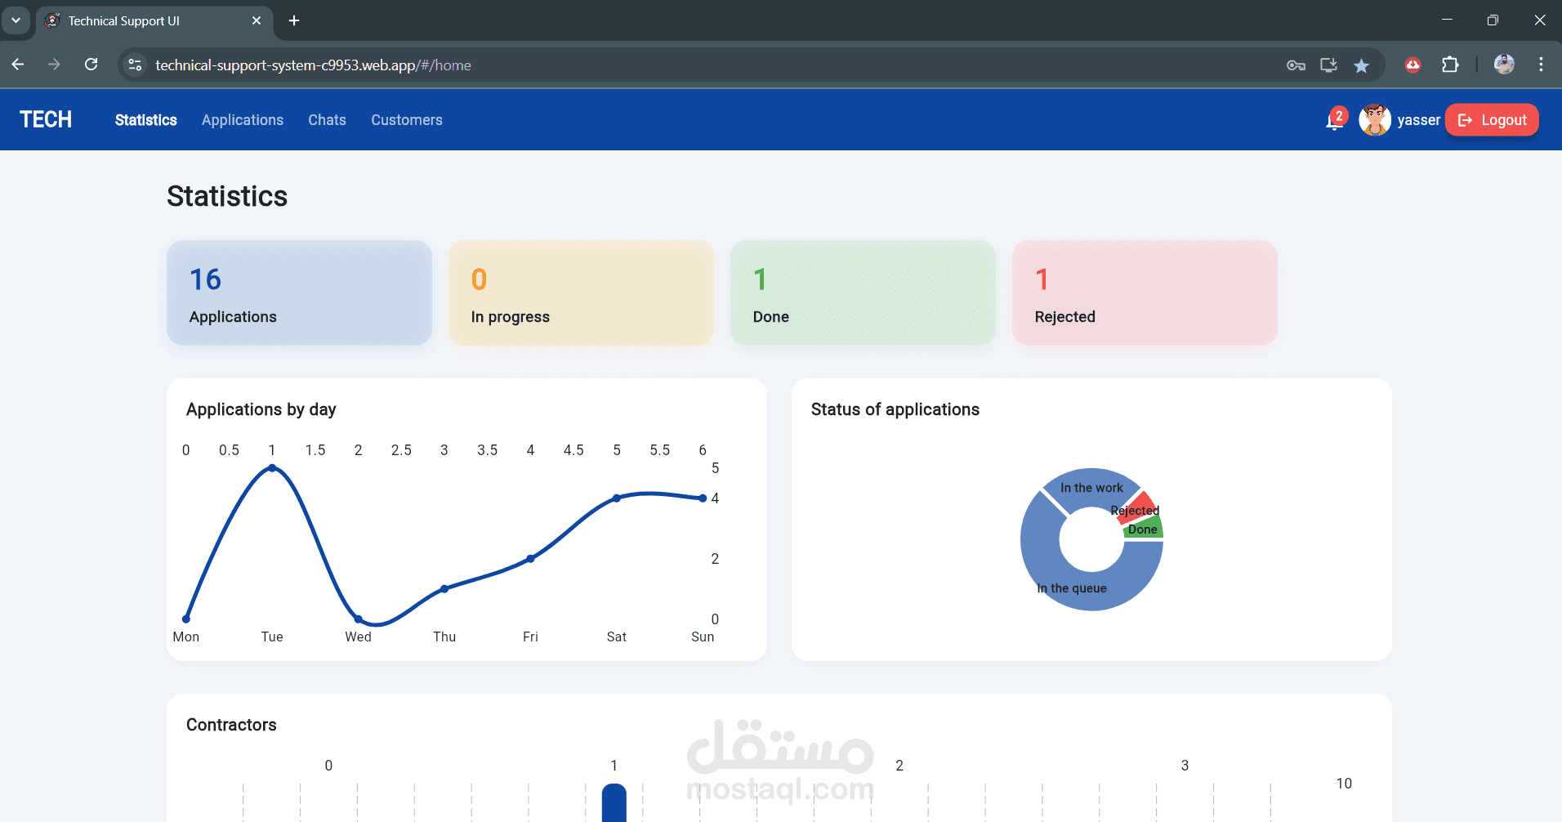The width and height of the screenshot is (1562, 822).
Task: Click the 'Status of applications' heading
Action: coord(895,409)
